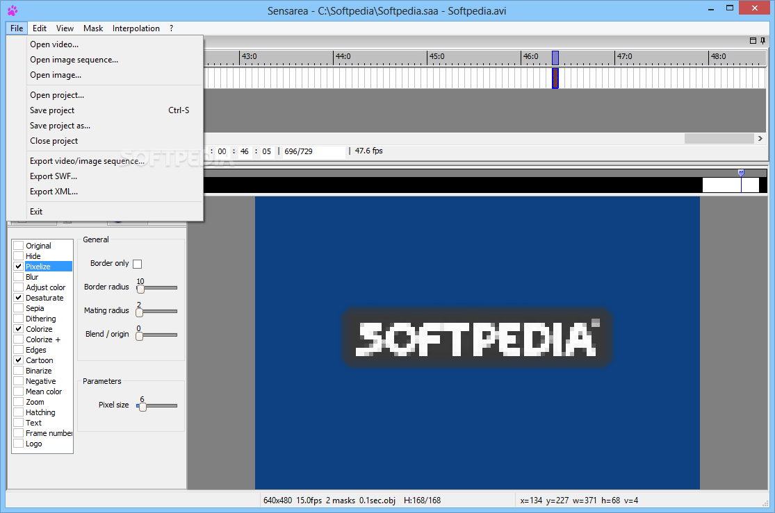Maximize the Sensarea window
This screenshot has width=775, height=513.
tap(730, 8)
